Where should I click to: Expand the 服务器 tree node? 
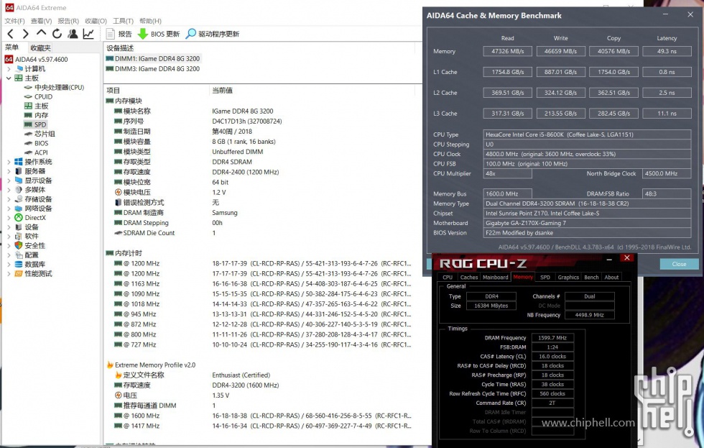[x=9, y=171]
